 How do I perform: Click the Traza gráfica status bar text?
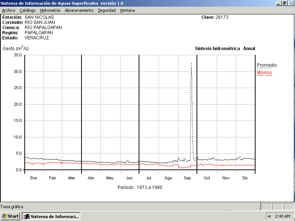(12, 207)
